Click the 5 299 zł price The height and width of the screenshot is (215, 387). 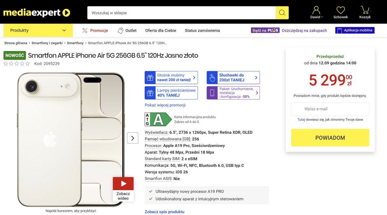point(330,80)
